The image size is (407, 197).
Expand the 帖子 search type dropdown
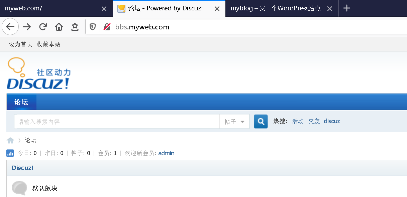pos(234,122)
